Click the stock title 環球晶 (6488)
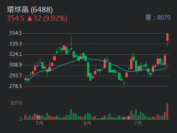The width and height of the screenshot is (177, 133). point(30,10)
